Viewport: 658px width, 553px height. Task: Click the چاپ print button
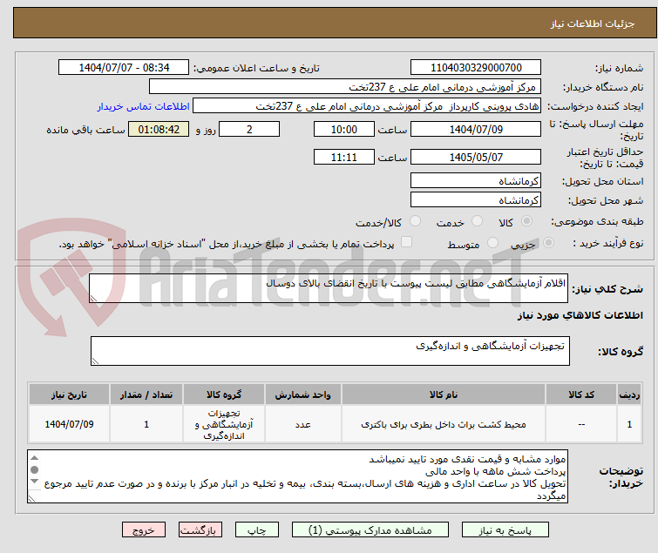[x=256, y=530]
